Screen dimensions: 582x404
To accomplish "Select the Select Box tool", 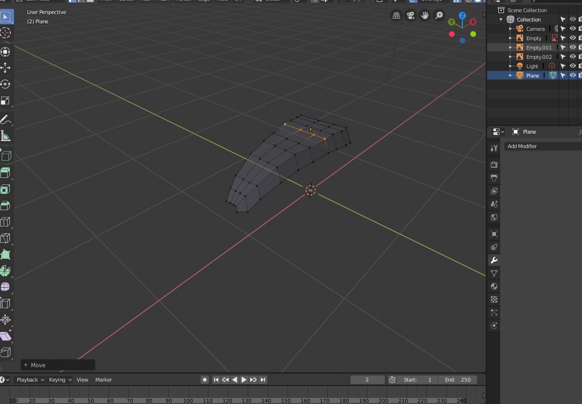I will click(x=6, y=17).
